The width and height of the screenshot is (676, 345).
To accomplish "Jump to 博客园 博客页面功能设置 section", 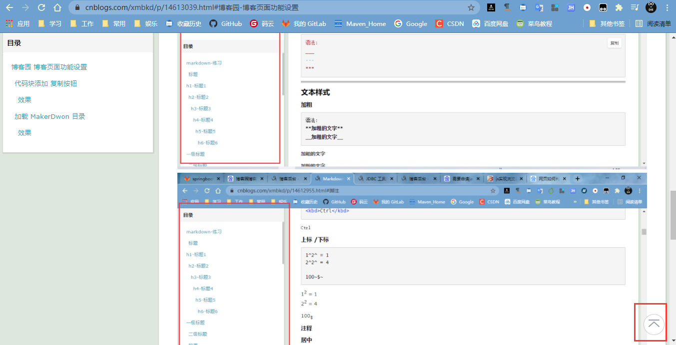I will [x=49, y=67].
